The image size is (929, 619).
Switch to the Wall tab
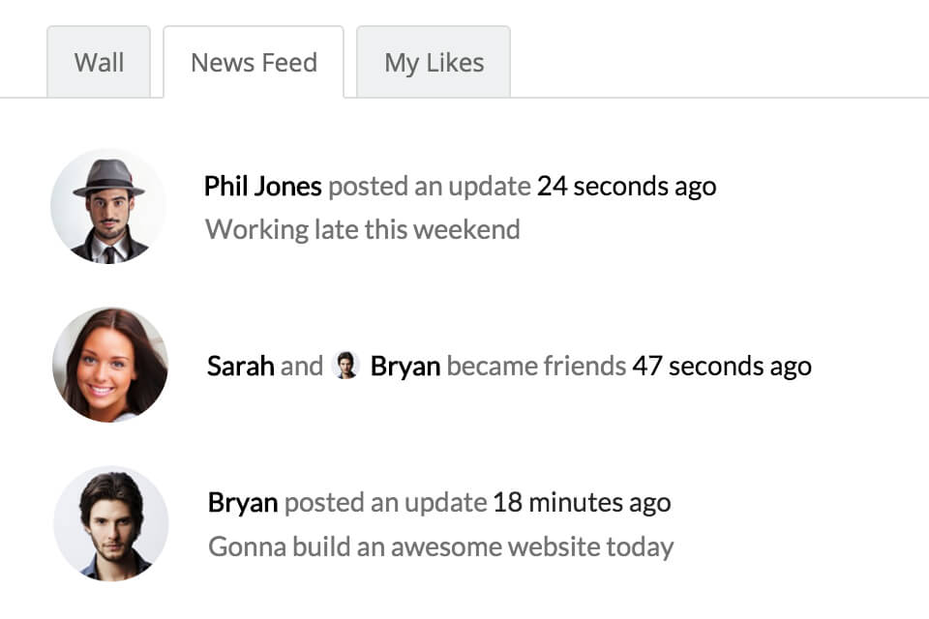[99, 63]
